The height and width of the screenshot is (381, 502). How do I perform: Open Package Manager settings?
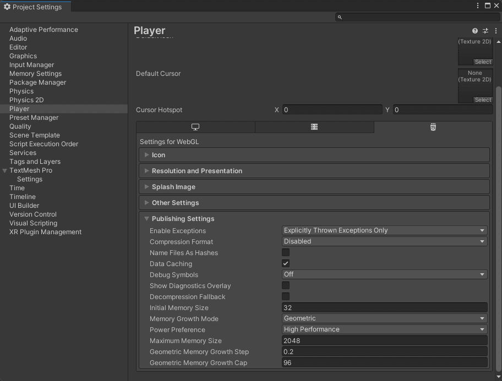pos(37,82)
